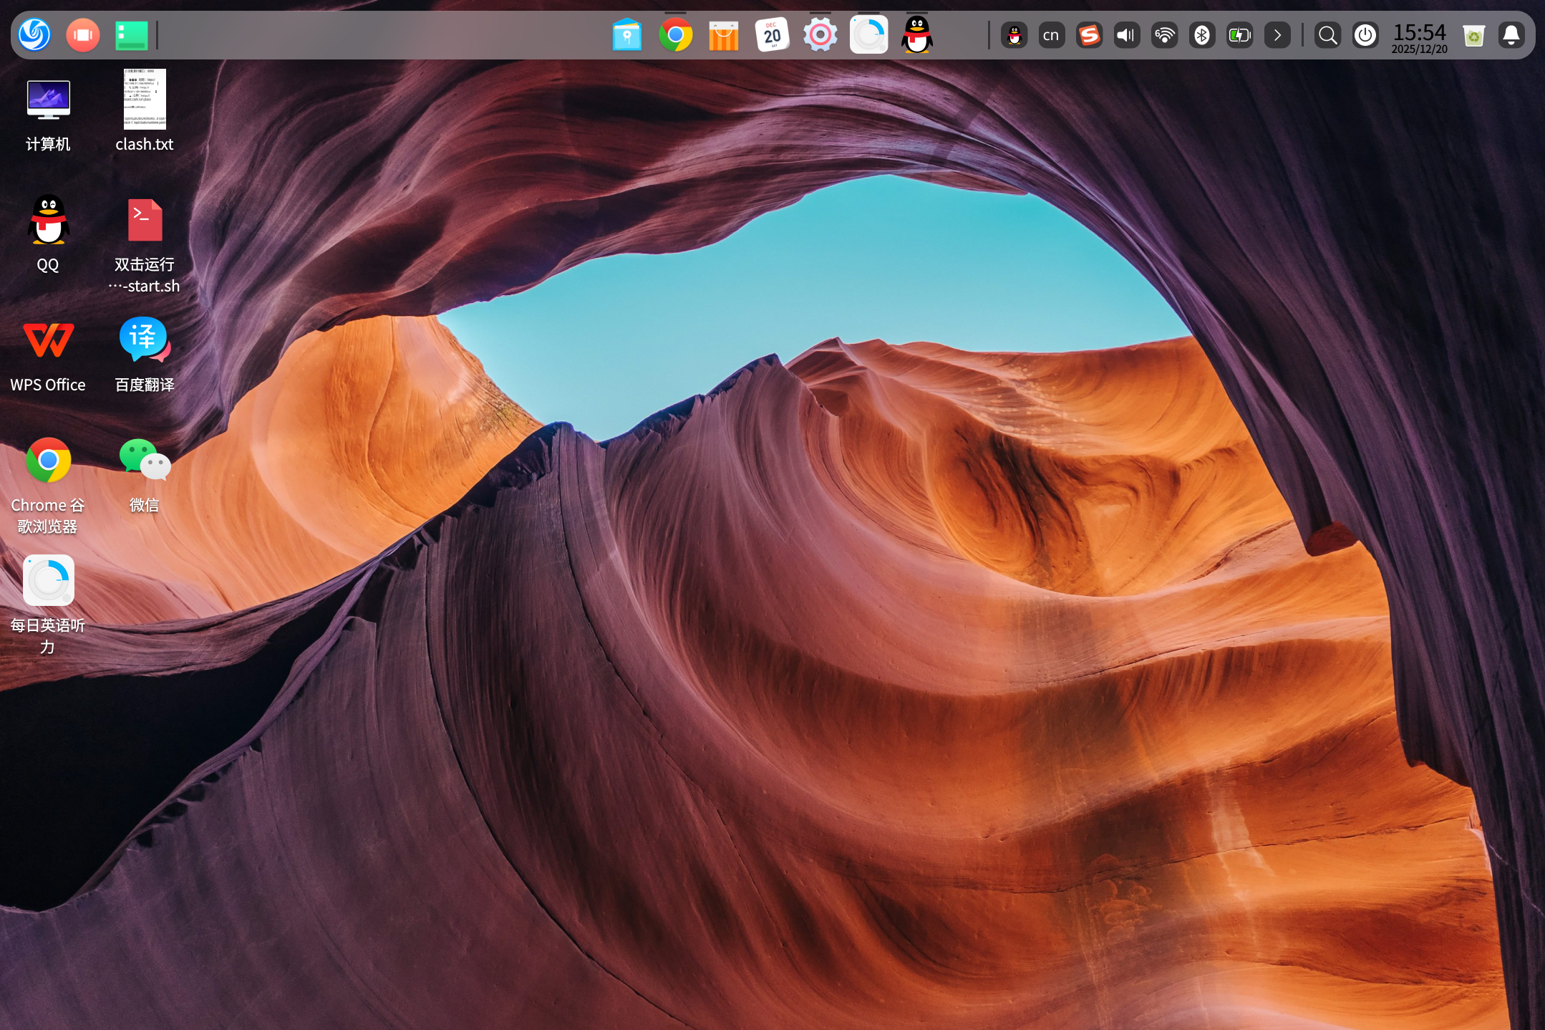The image size is (1545, 1030).
Task: Open the file manager from the dock
Action: (627, 34)
